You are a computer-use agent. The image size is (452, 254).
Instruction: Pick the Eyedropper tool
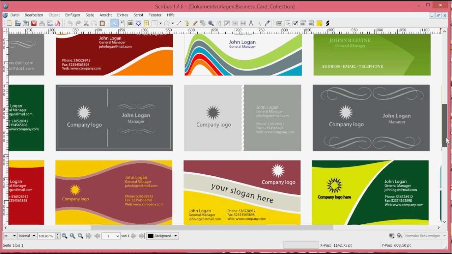[x=267, y=24]
